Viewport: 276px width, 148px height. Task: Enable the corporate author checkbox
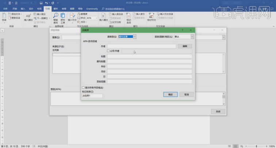coord(108,51)
